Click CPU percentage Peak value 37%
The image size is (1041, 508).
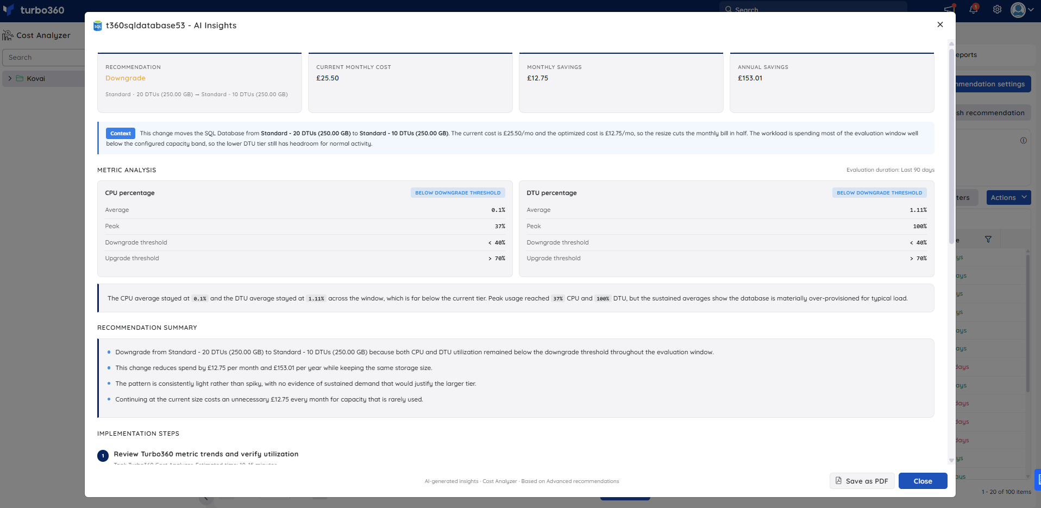[x=500, y=226]
